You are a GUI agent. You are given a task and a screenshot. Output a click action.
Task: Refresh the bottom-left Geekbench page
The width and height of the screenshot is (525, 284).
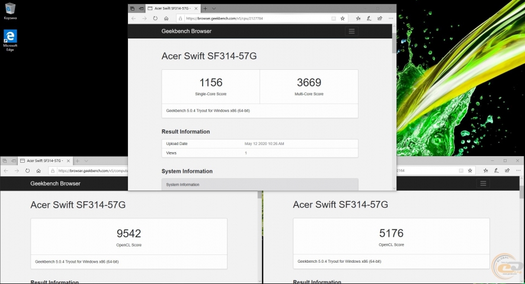[x=27, y=170]
